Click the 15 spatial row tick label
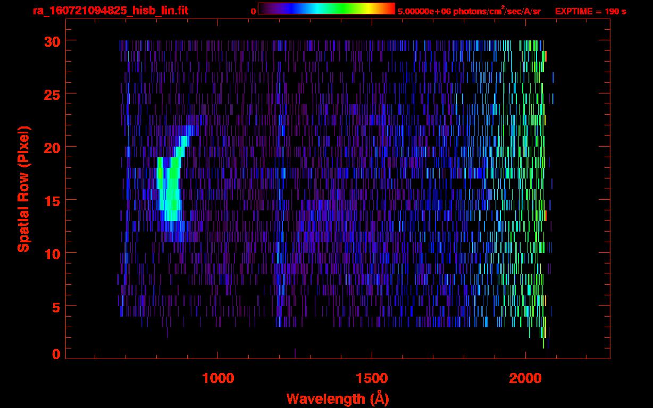This screenshot has width=653, height=408. tap(52, 200)
